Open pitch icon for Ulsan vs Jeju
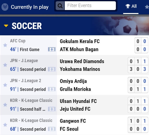This screenshot has width=149, height=135. (x=52, y=109)
